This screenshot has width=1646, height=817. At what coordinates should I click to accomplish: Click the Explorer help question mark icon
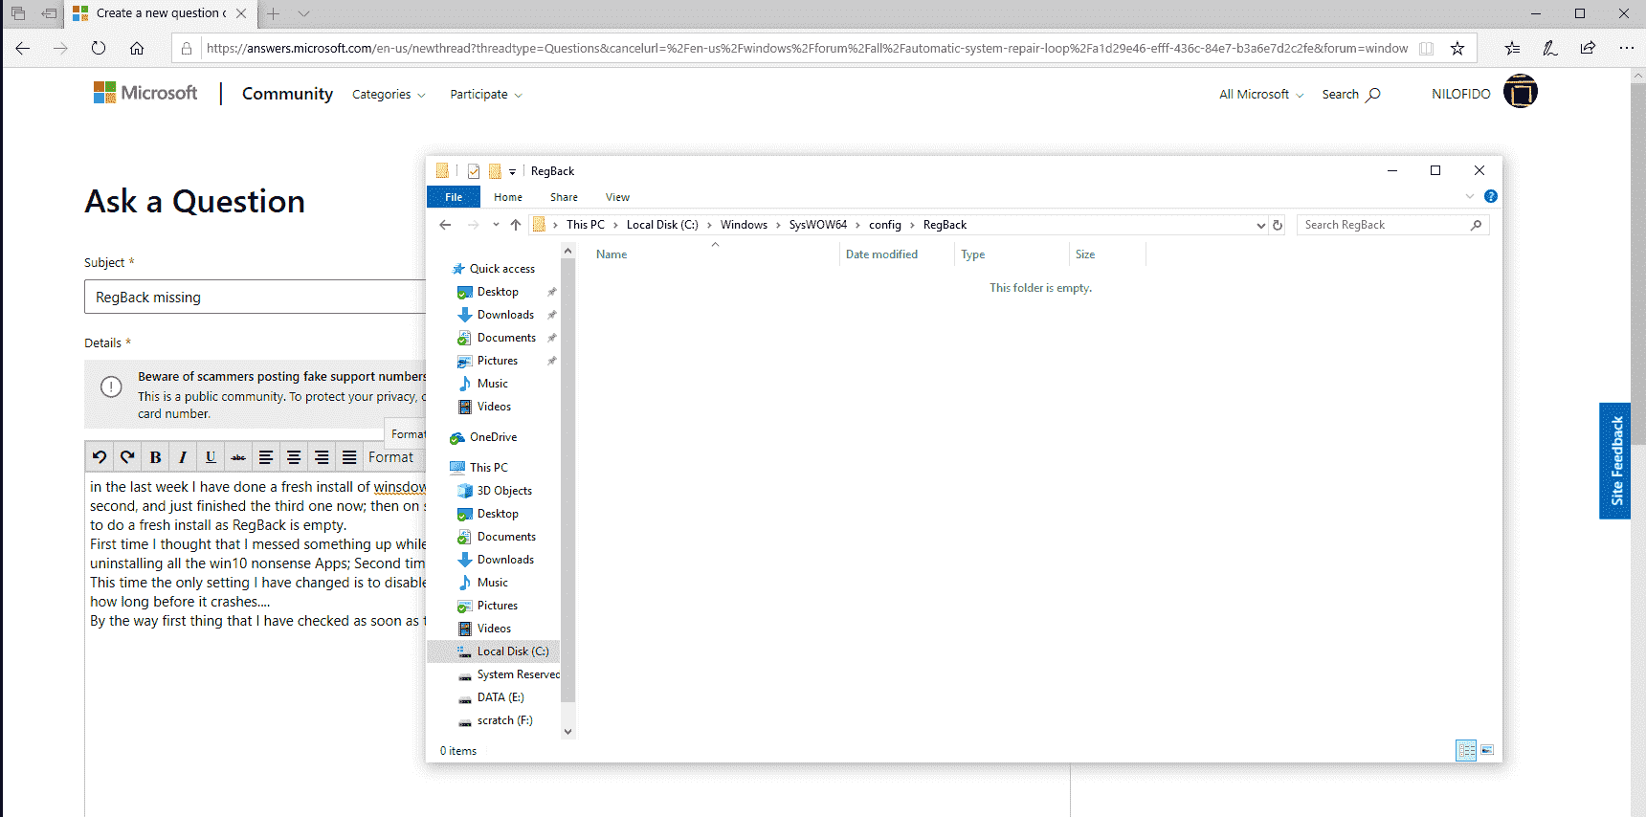click(1490, 196)
